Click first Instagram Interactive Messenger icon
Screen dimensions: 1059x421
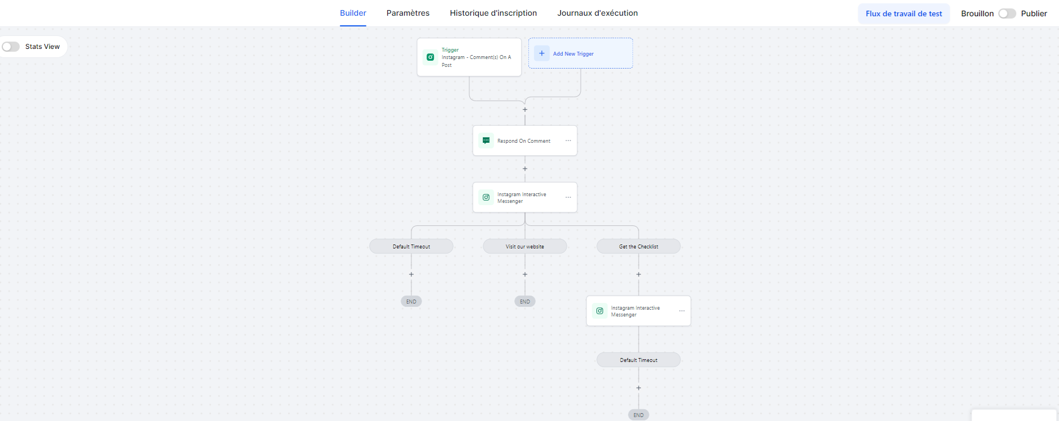486,197
